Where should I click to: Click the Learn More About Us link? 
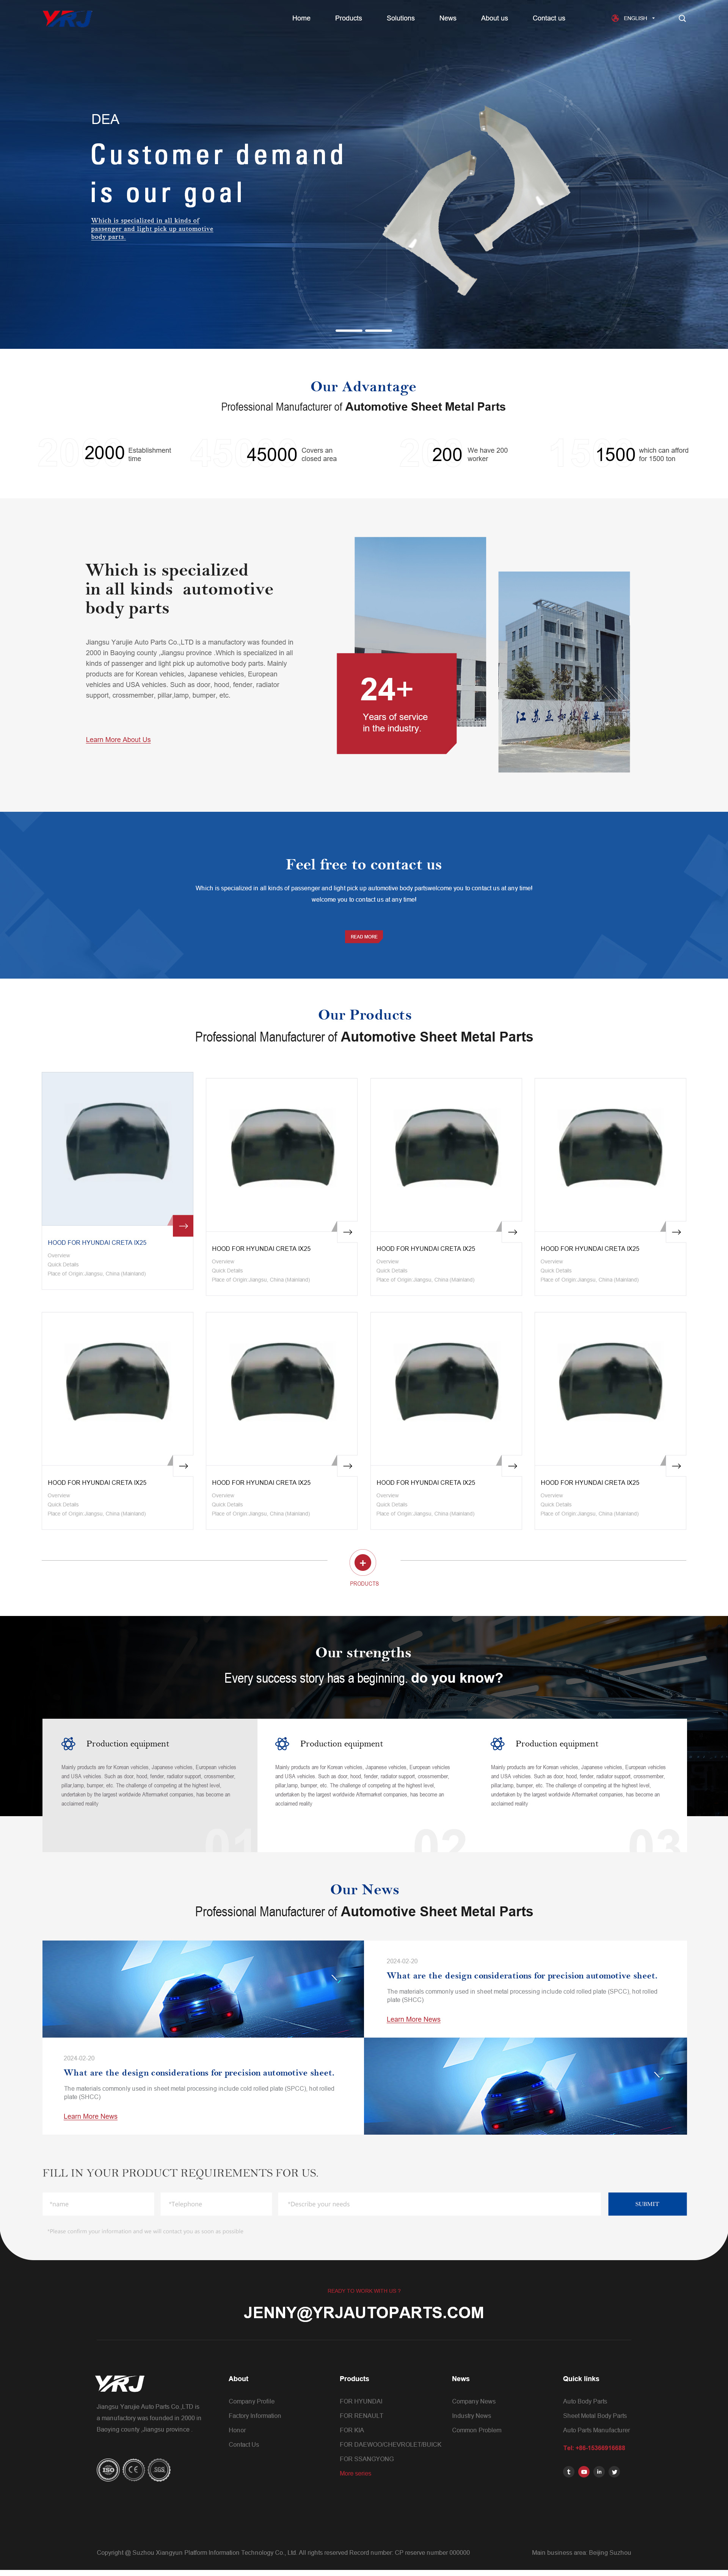118,740
